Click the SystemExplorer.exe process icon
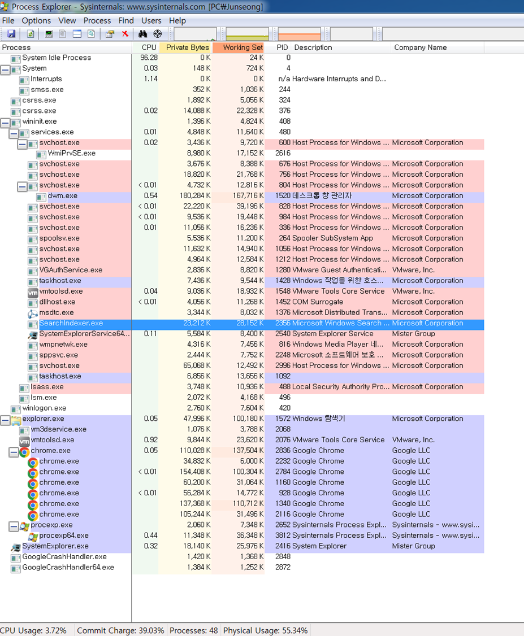The height and width of the screenshot is (636, 524). coord(16,547)
